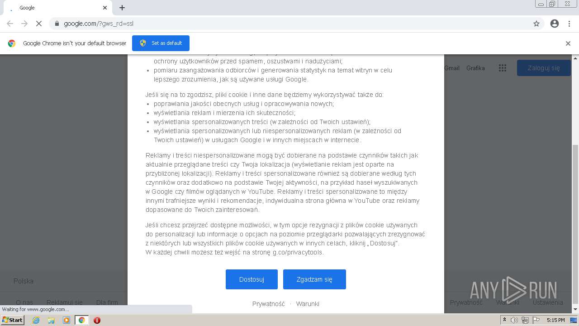Open Chrome's three-dot menu

pos(569,24)
